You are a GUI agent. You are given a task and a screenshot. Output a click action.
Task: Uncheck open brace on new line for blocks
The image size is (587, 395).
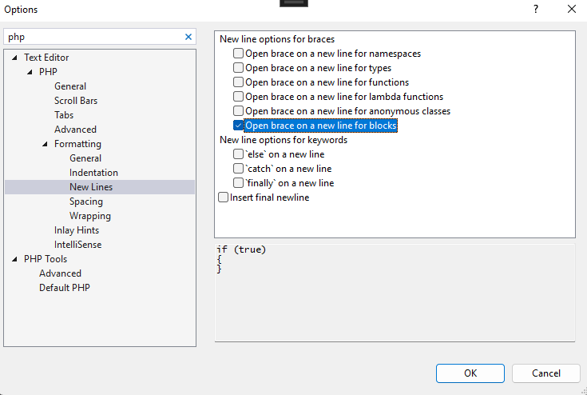click(x=238, y=126)
